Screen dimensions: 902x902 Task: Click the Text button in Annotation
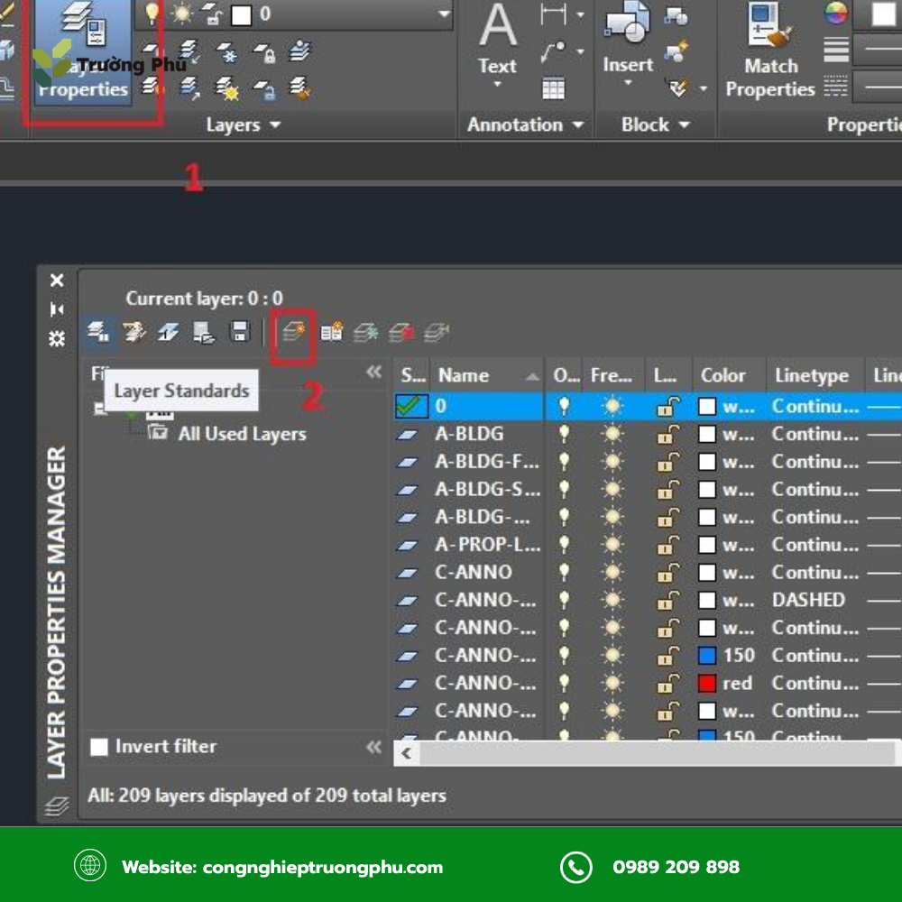tap(498, 41)
